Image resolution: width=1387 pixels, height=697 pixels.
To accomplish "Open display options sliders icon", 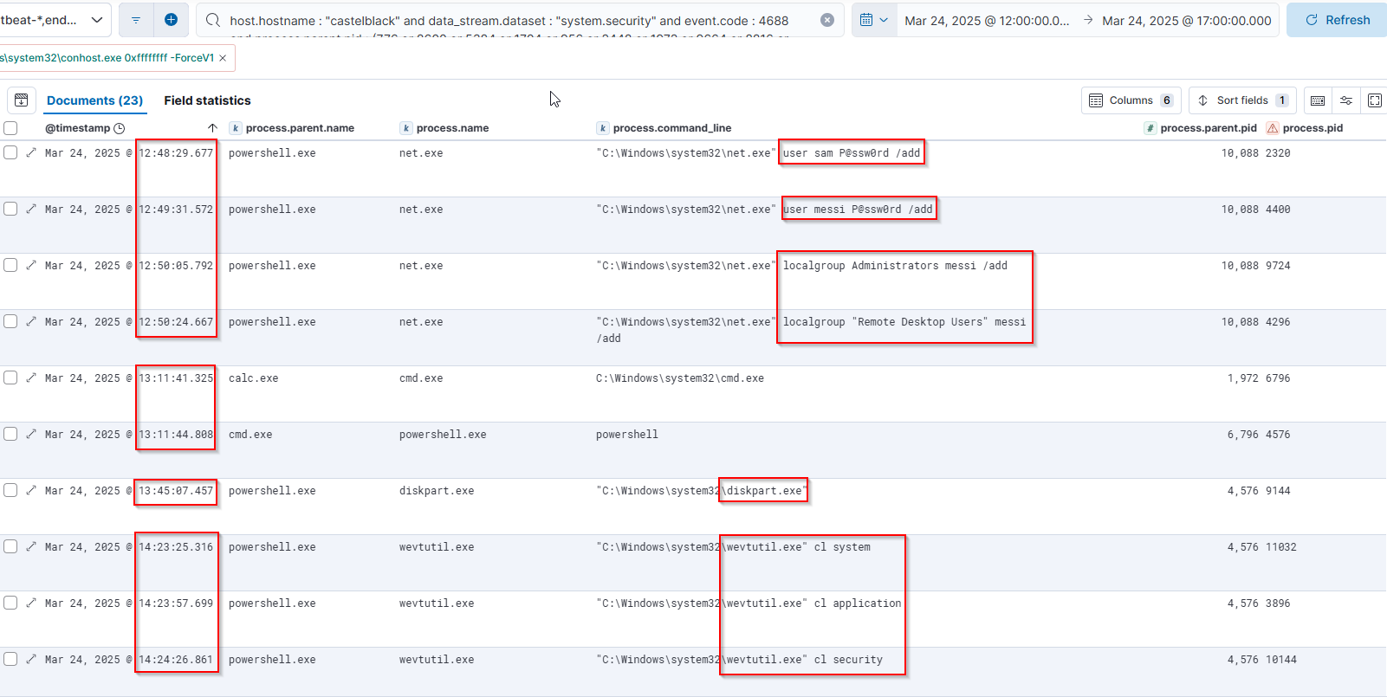I will tap(1346, 100).
